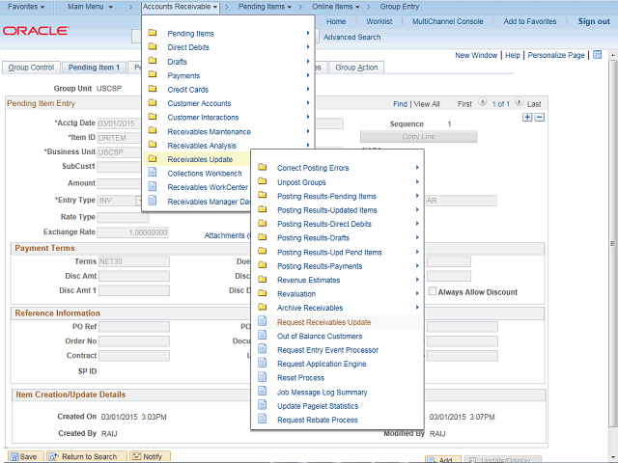
Task: Click the Job Message Log Summary page icon
Action: pyautogui.click(x=263, y=392)
